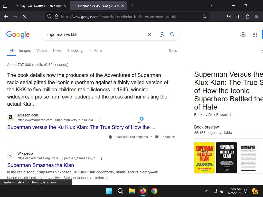Open Firefox View recent browsing icon
The width and height of the screenshot is (263, 197).
[5, 6]
